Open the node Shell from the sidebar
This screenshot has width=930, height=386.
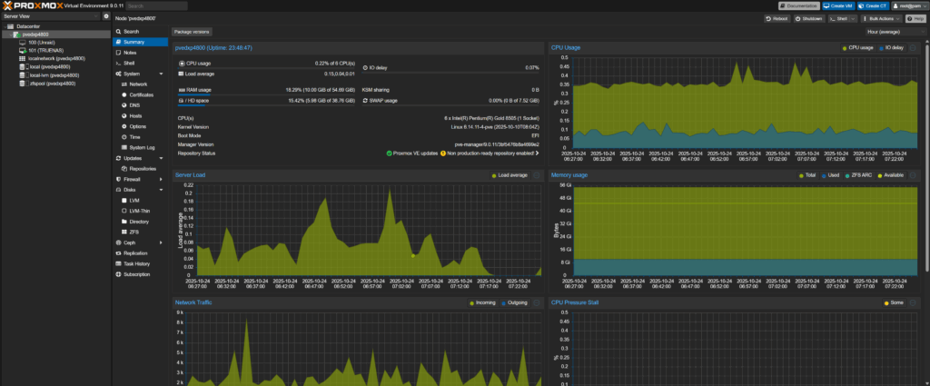tap(129, 63)
